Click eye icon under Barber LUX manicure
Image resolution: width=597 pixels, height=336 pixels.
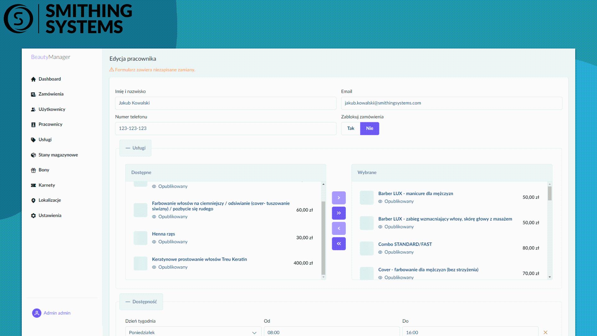point(380,201)
